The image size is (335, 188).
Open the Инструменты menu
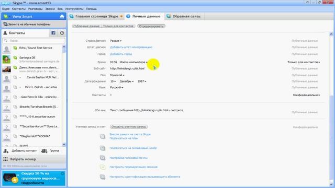coord(74,9)
